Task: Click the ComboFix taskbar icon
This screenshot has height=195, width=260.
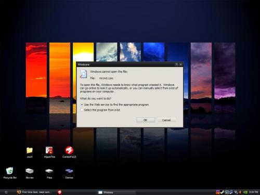Action: click(60, 192)
